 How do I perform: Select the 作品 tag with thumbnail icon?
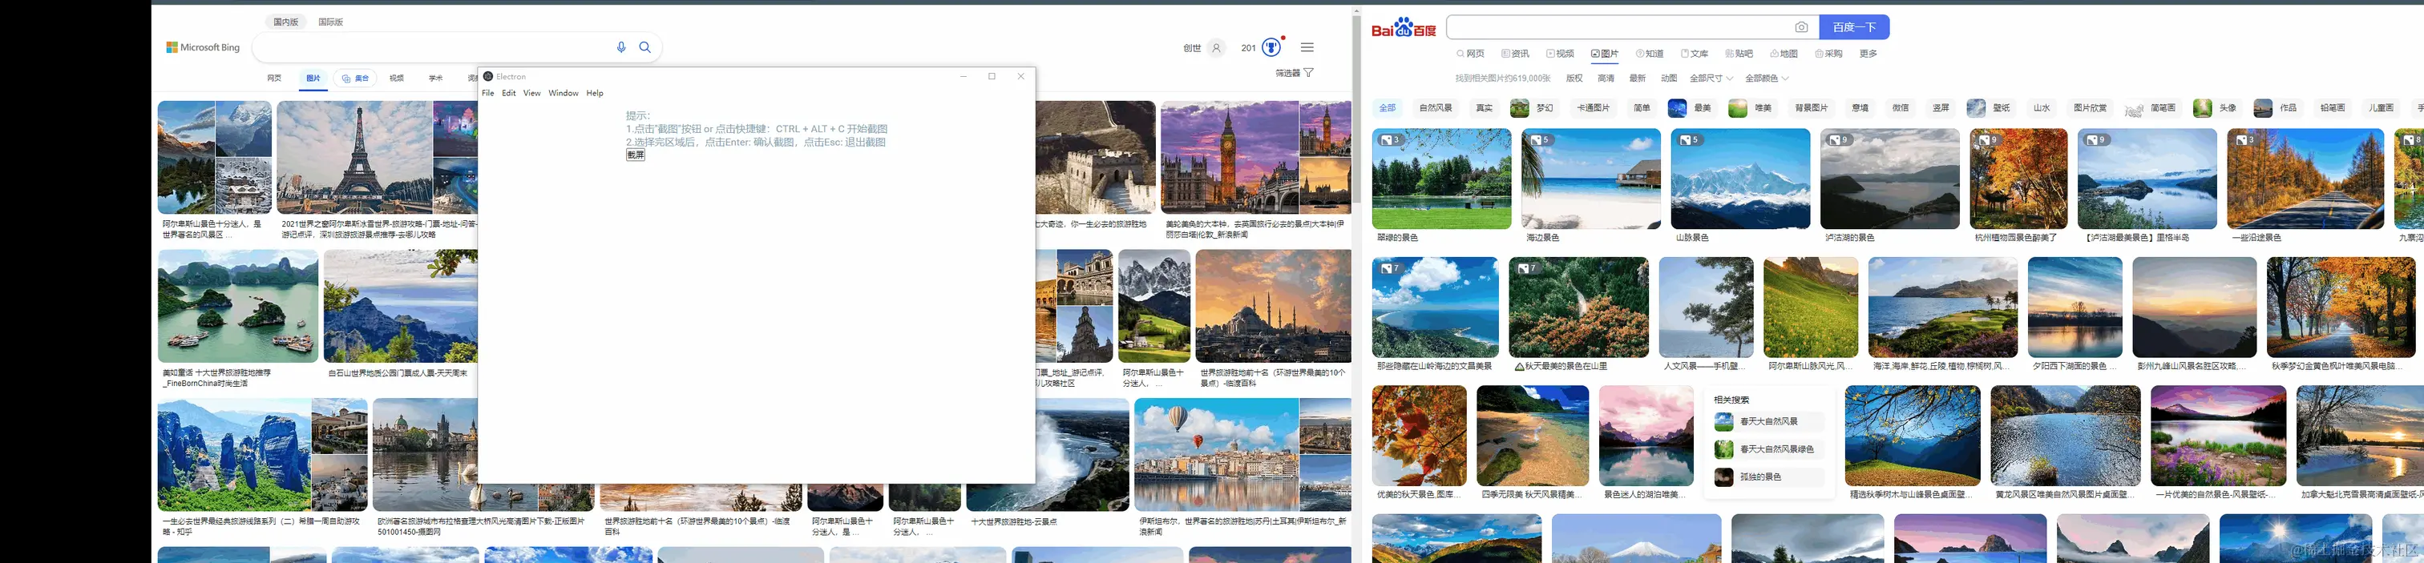[2277, 108]
